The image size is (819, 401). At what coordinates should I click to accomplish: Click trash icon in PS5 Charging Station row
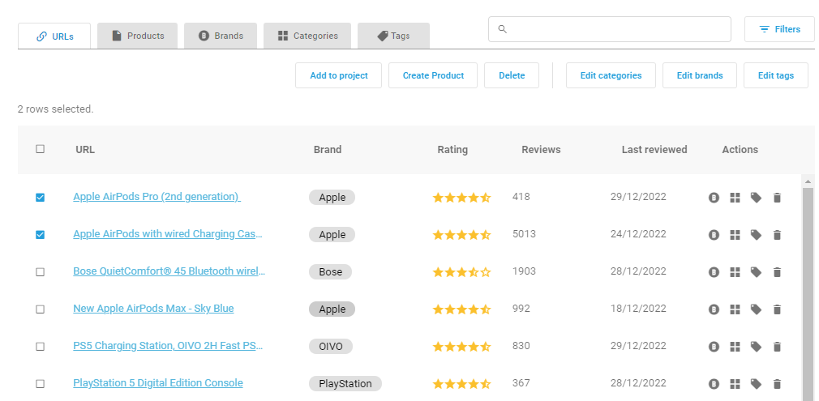777,347
